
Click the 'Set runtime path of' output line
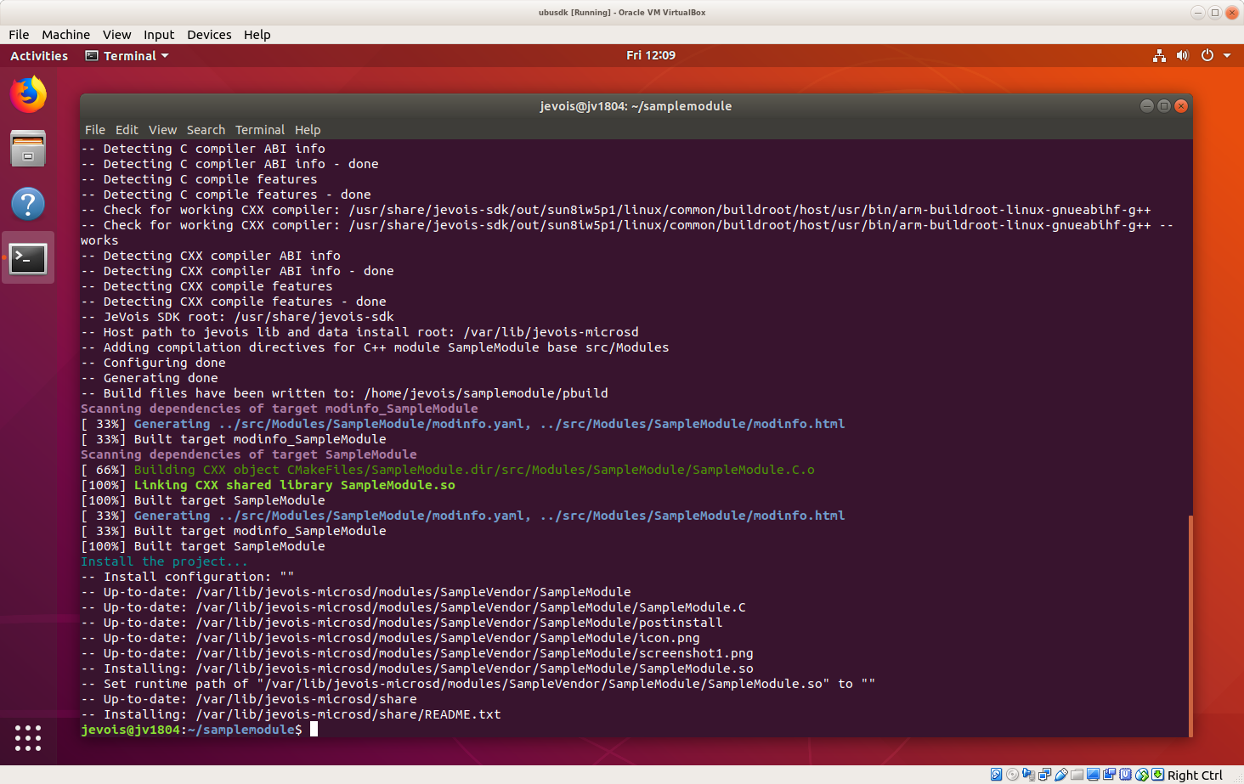(478, 684)
